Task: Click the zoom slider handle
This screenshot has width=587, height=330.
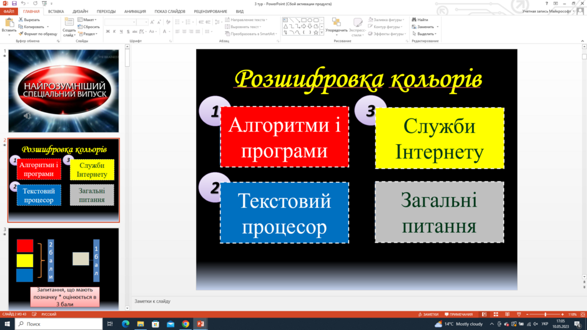Action: [545, 314]
